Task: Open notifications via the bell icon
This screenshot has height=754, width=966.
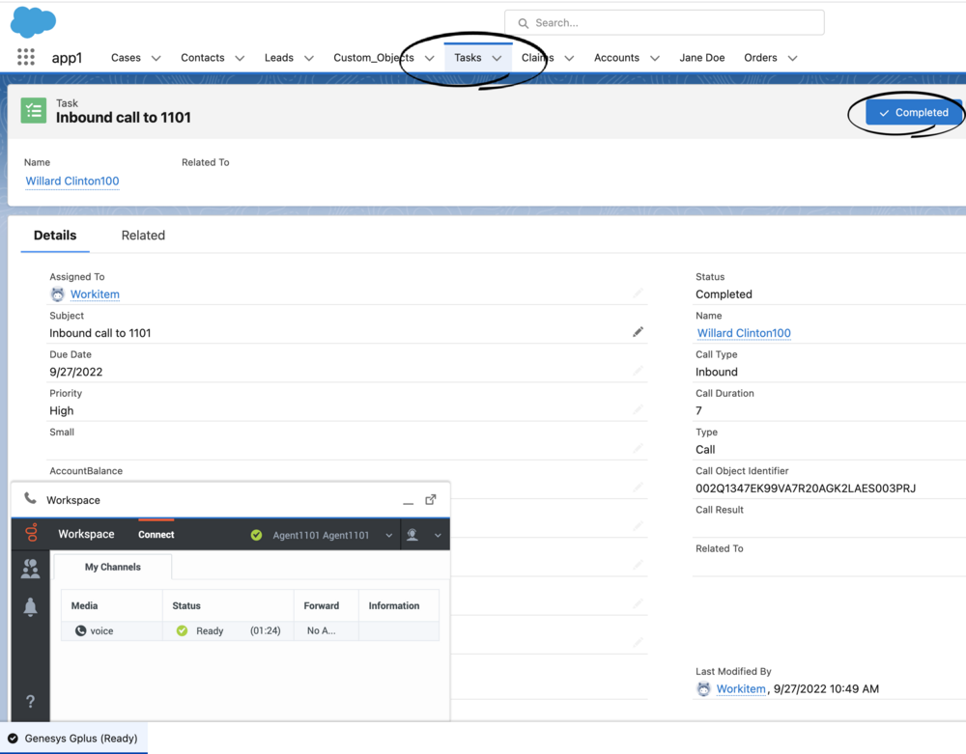Action: (30, 608)
